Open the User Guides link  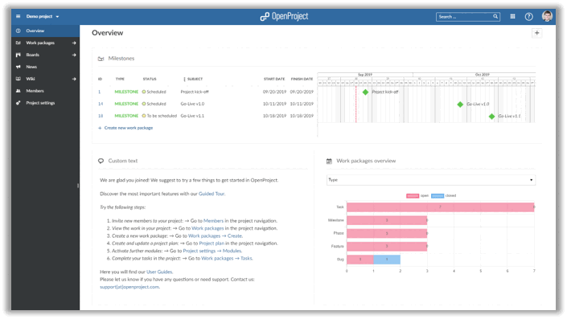(x=159, y=272)
